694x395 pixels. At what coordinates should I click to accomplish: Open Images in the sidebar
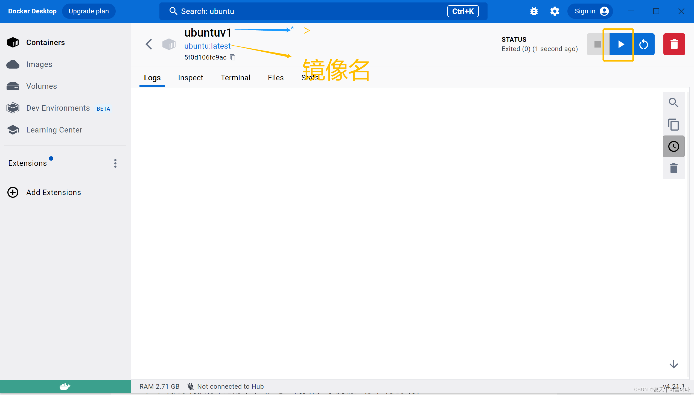click(x=39, y=64)
